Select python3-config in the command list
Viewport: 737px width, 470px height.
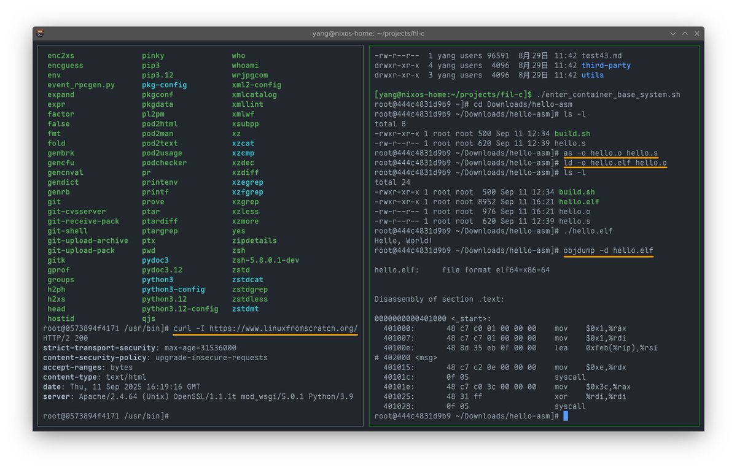(173, 289)
